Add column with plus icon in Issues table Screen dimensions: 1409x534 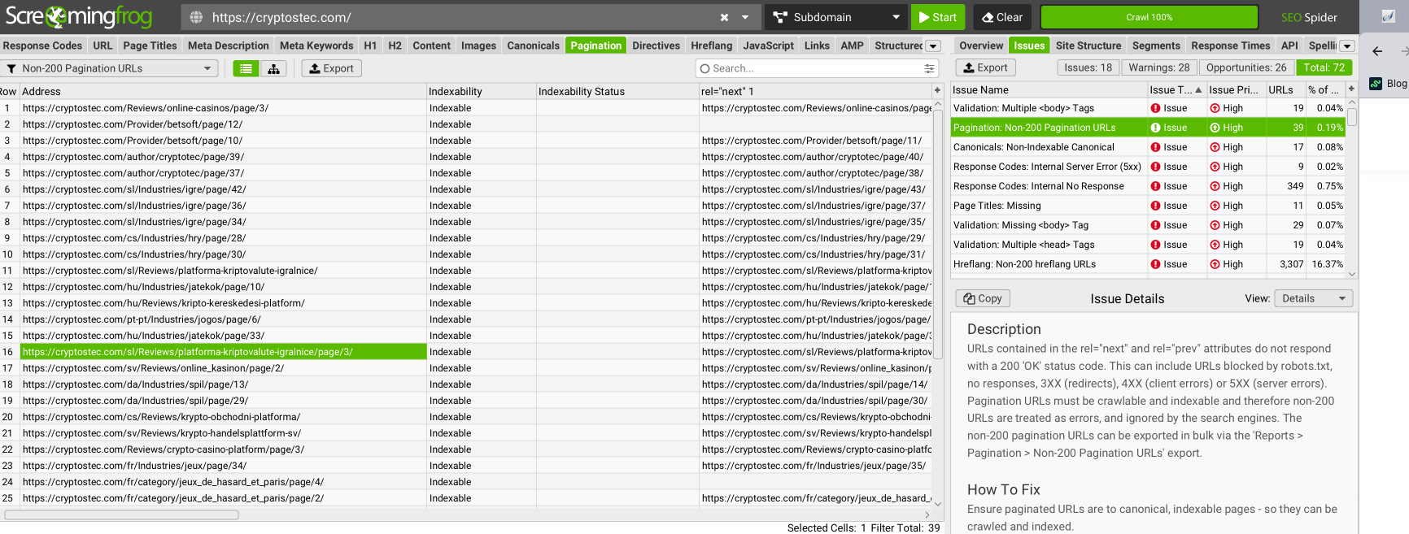pos(1352,89)
